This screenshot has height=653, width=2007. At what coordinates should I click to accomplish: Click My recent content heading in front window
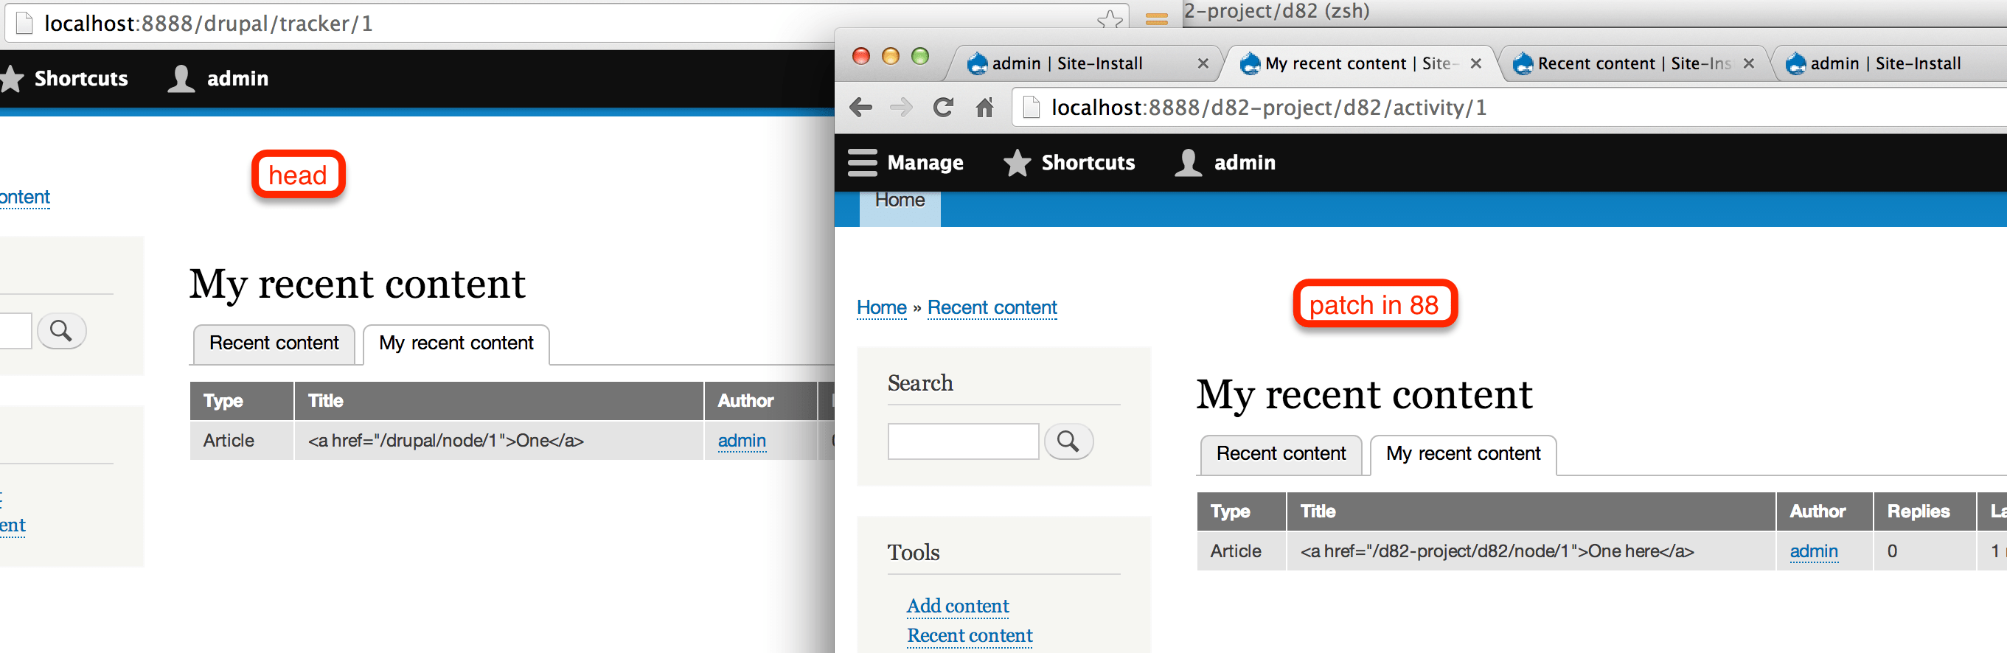coord(1364,394)
